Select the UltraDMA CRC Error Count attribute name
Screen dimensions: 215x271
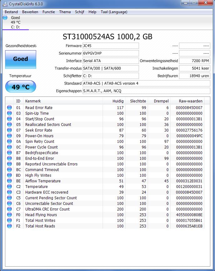[48, 209]
